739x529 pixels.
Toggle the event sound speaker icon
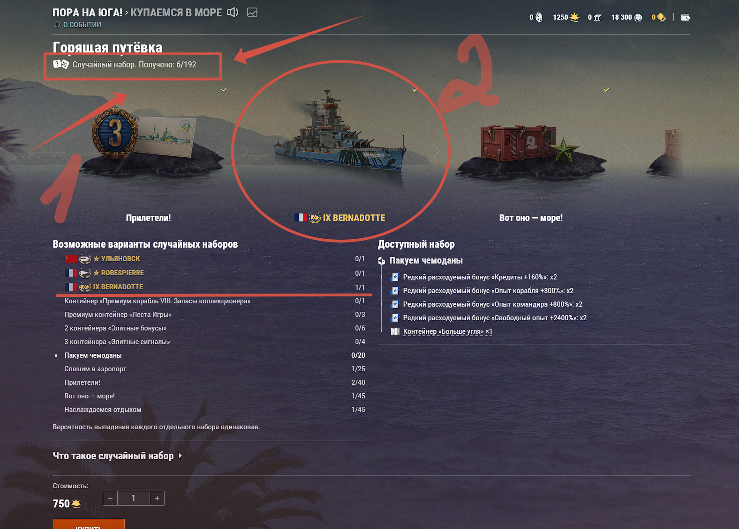pos(233,12)
